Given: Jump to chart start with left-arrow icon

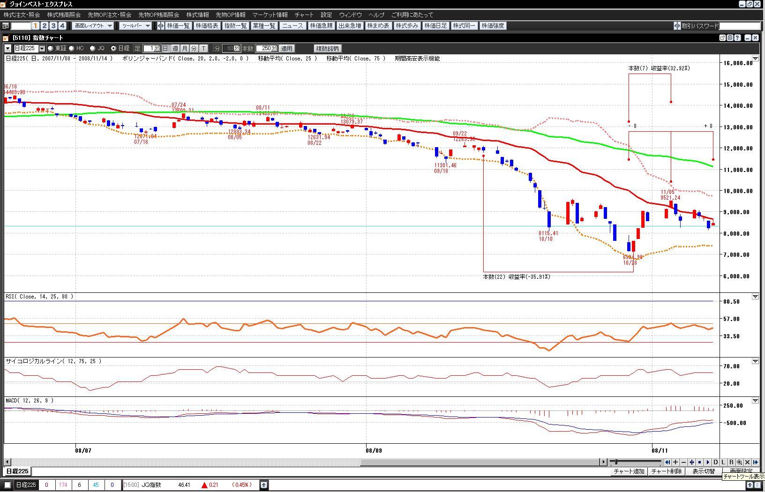Looking at the screenshot, I should click(x=667, y=462).
